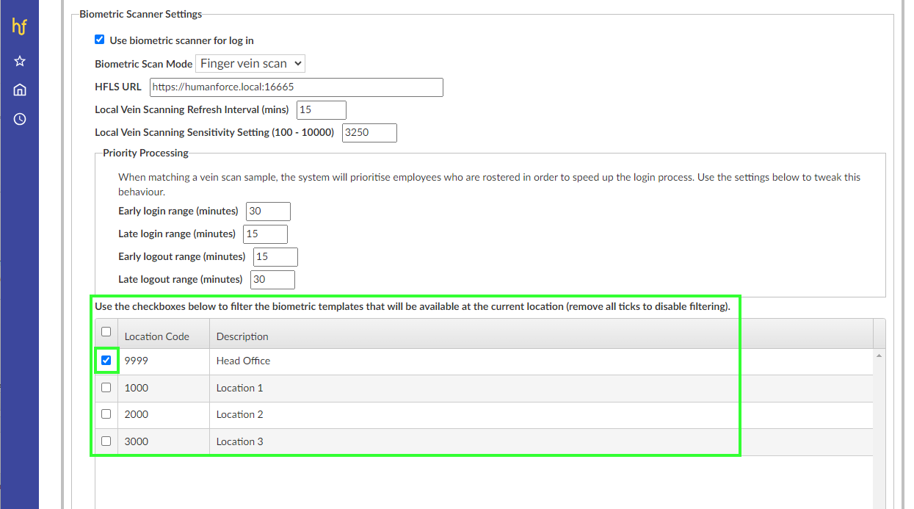Image resolution: width=914 pixels, height=509 pixels.
Task: Click the Description column header
Action: [x=242, y=336]
